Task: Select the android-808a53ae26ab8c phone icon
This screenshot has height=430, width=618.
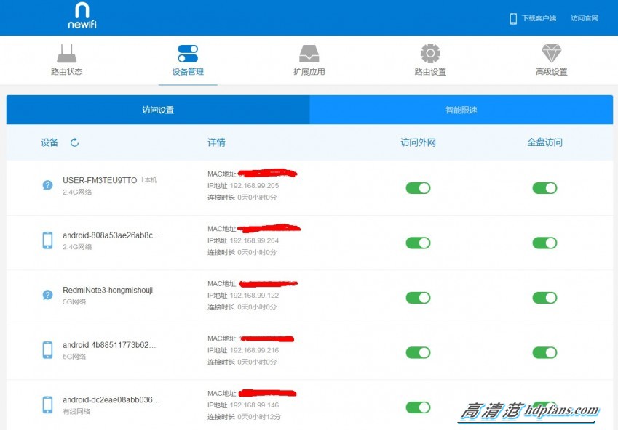Action: point(47,240)
